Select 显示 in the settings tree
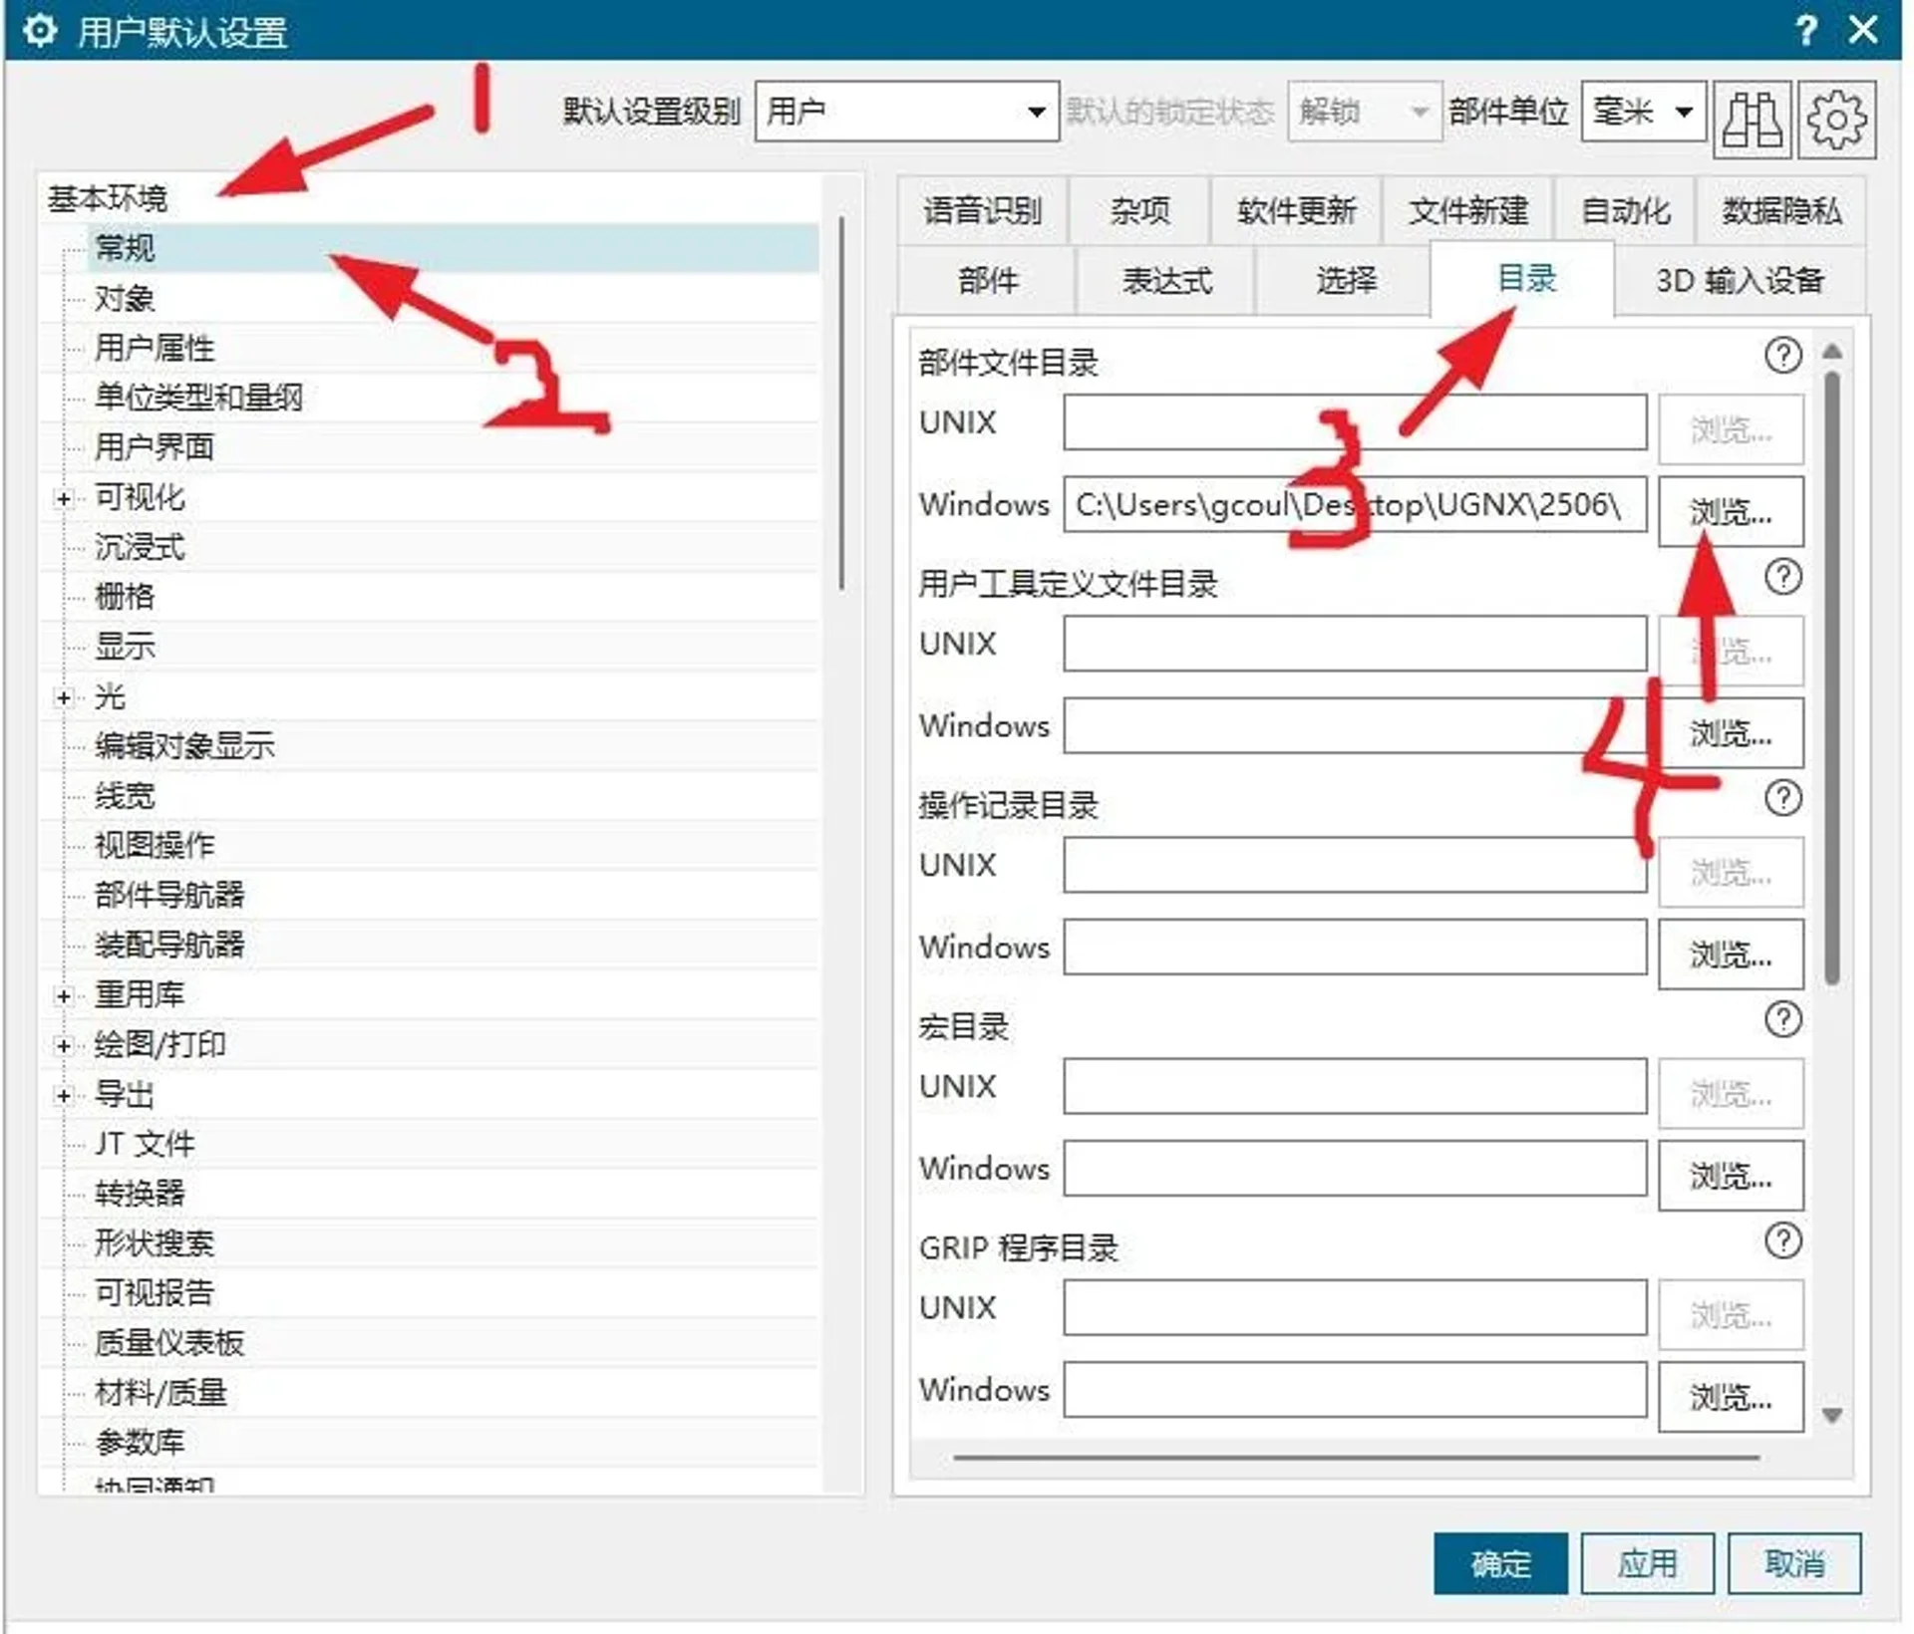 coord(126,646)
